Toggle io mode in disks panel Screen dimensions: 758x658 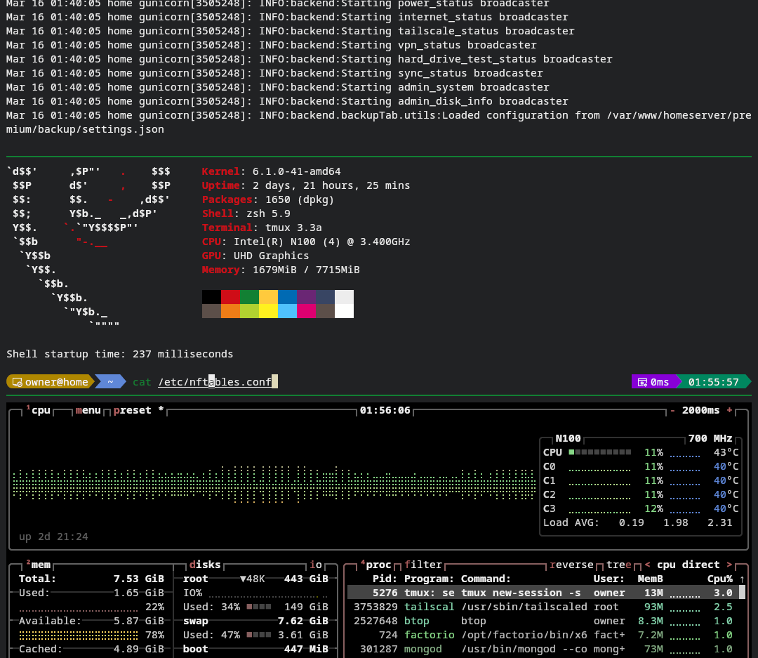(316, 565)
